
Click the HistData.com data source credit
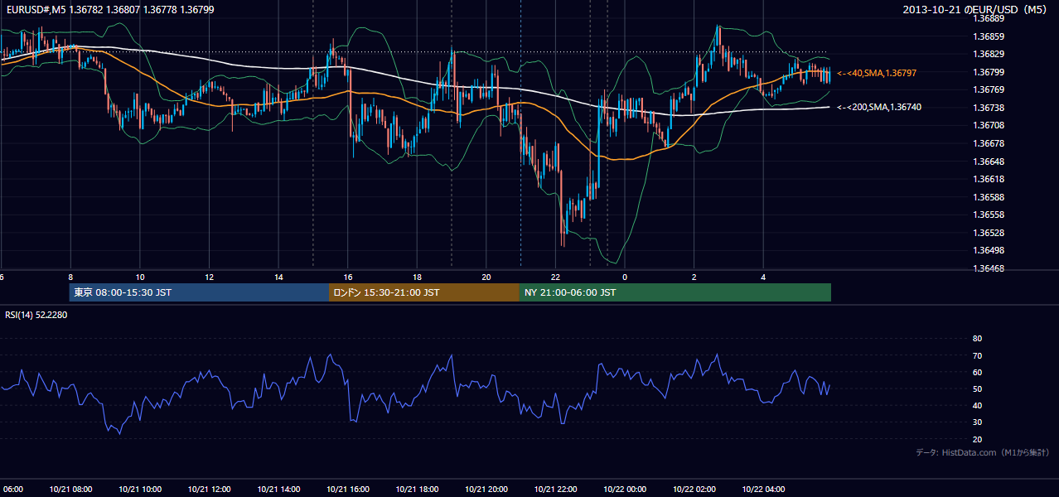(x=983, y=452)
